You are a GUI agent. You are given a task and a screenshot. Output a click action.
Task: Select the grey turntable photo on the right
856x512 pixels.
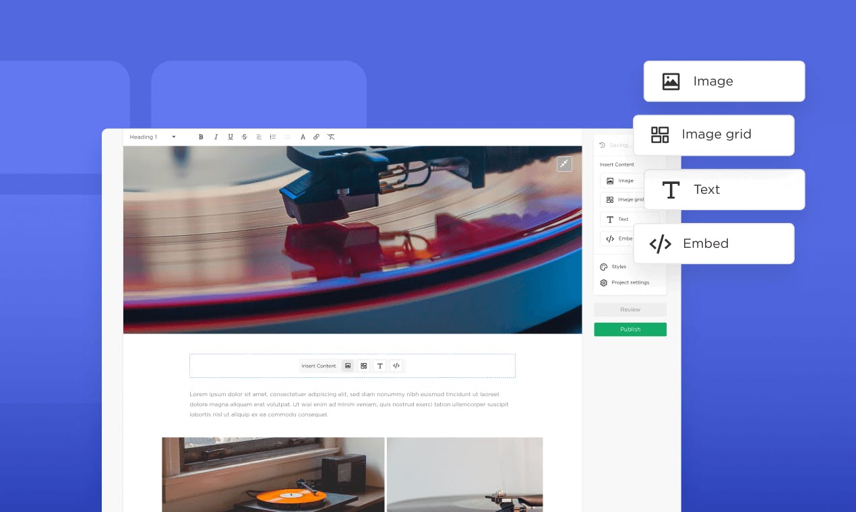point(464,474)
